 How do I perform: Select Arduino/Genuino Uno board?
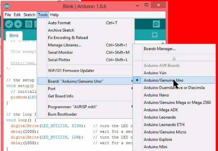[174, 80]
